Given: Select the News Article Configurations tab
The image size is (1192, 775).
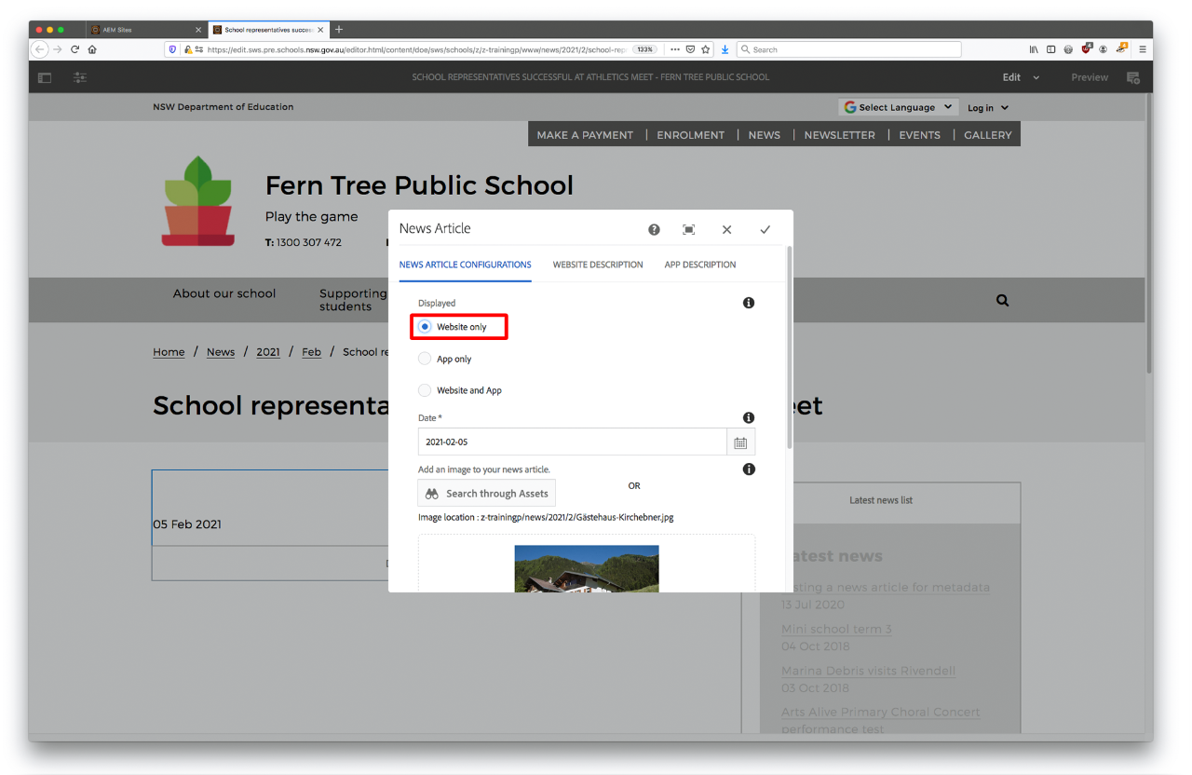Looking at the screenshot, I should 466,265.
